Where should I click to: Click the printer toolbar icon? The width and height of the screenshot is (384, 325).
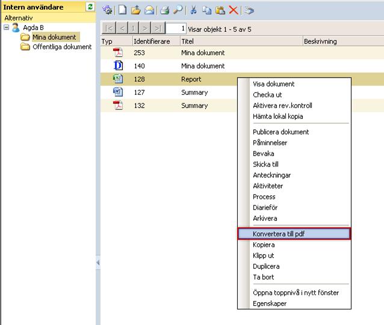click(x=164, y=10)
